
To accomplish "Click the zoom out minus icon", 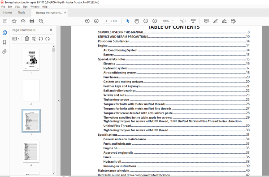I will click(146, 21).
